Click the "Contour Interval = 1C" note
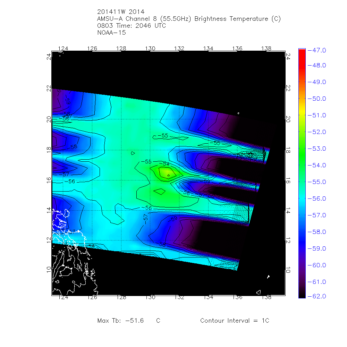347x347 pixels. pos(235,320)
